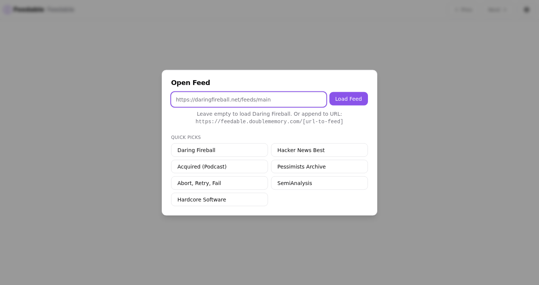The image size is (539, 285).
Task: Open the Hardcore Software feed
Action: 219,200
